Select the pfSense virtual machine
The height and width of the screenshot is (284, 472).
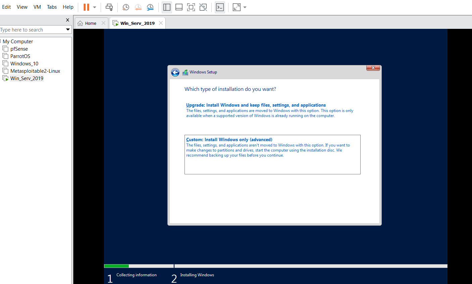(x=19, y=49)
